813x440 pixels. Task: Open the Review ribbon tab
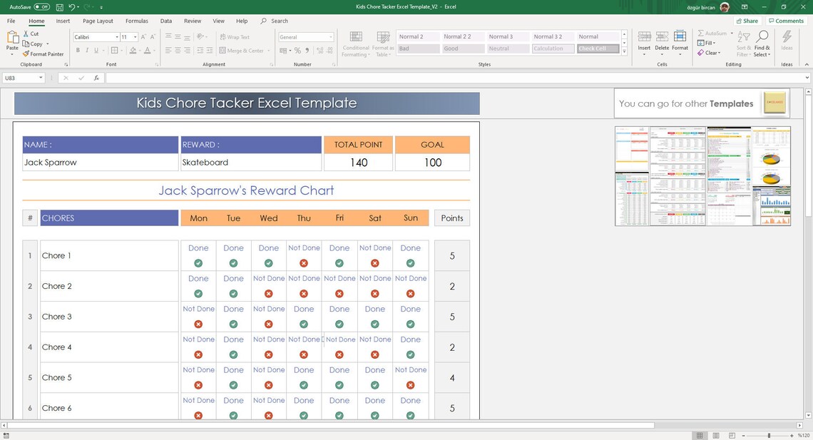point(193,21)
